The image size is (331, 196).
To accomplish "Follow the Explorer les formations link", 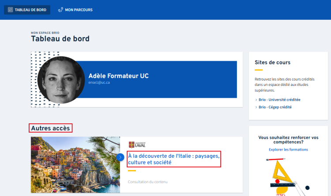I will coord(288,149).
